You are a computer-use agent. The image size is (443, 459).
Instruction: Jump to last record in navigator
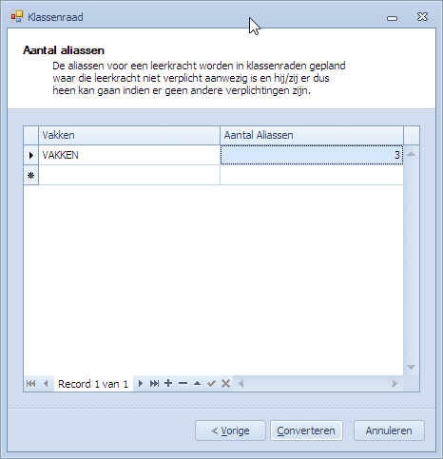154,384
